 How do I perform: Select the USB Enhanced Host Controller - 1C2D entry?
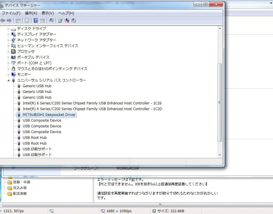tap(92, 109)
